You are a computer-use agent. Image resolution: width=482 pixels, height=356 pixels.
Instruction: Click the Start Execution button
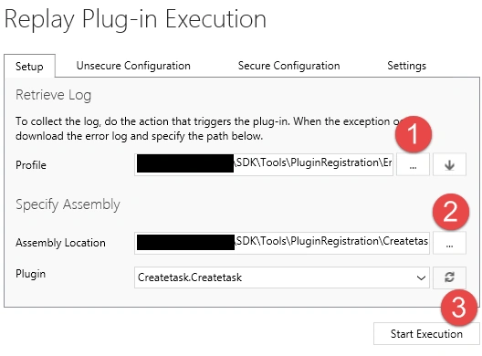coord(426,333)
